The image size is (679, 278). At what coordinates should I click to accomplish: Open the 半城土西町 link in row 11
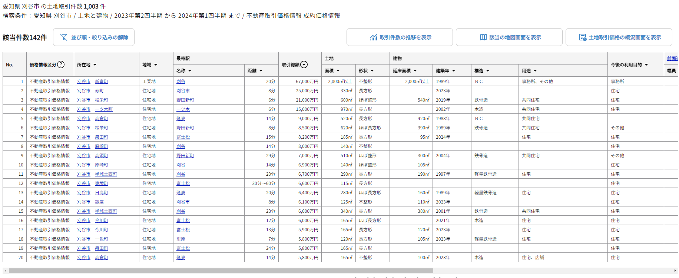(x=106, y=174)
